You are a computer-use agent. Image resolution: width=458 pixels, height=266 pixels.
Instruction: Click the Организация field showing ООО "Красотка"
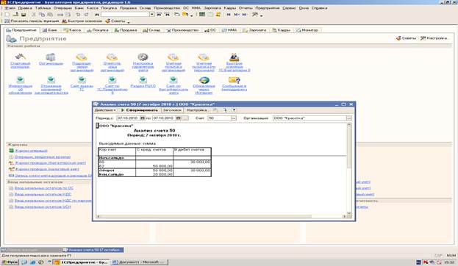tap(310, 118)
